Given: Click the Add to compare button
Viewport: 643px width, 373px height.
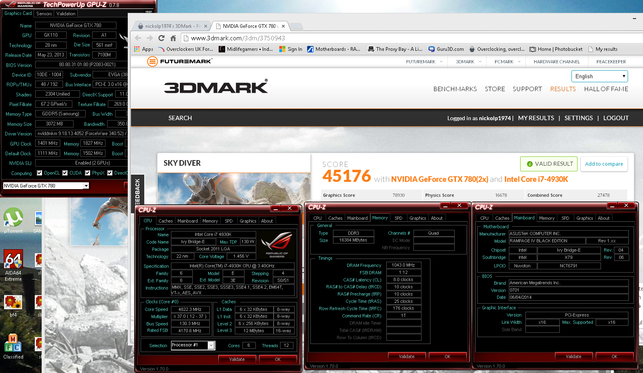Looking at the screenshot, I should (x=604, y=164).
